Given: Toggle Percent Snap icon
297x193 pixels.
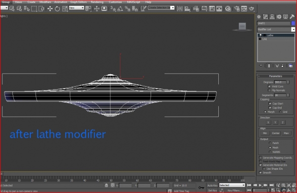Looking at the screenshot, I should 128,8.
